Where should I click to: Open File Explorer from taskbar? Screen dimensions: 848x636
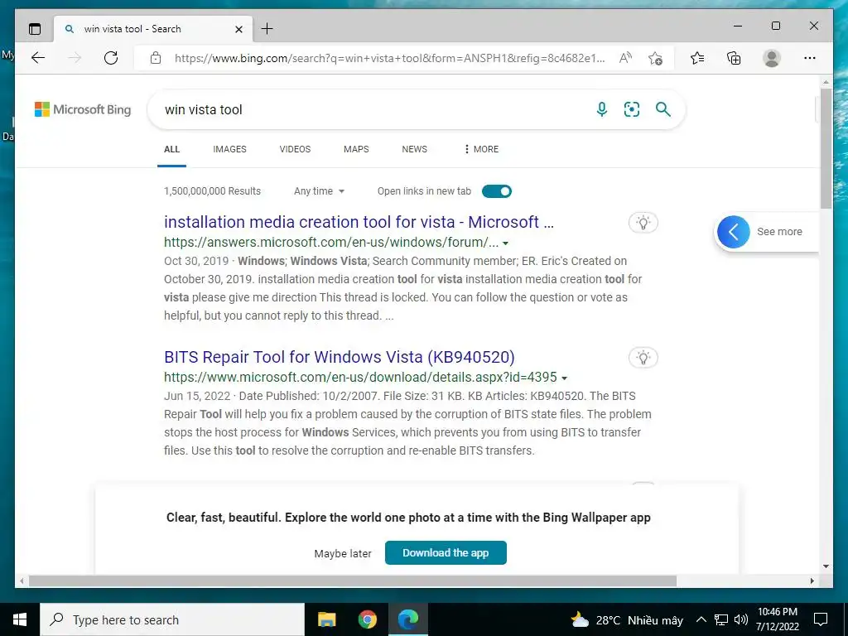pos(326,619)
